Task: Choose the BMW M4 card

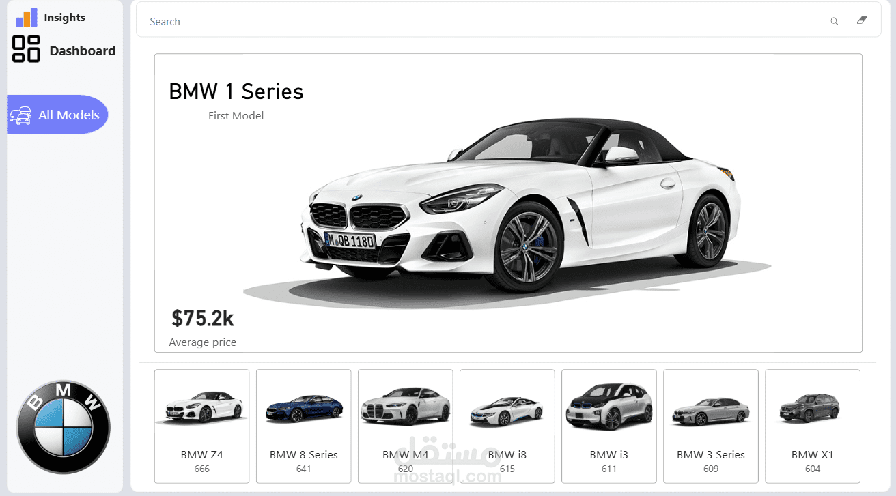Action: pyautogui.click(x=406, y=426)
